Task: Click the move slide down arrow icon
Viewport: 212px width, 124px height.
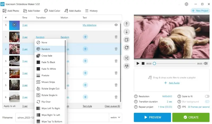Action: pos(127,32)
